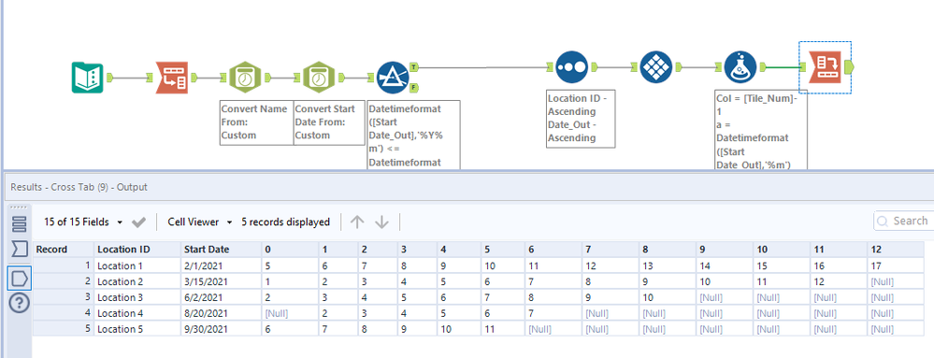
Task: Select the Location 1 cell
Action: point(137,265)
